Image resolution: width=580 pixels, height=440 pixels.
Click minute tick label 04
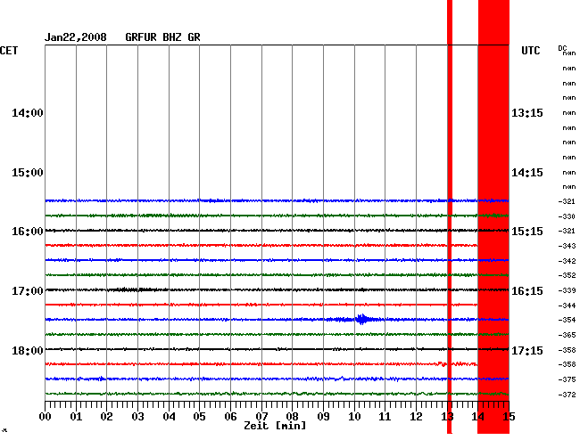click(169, 417)
